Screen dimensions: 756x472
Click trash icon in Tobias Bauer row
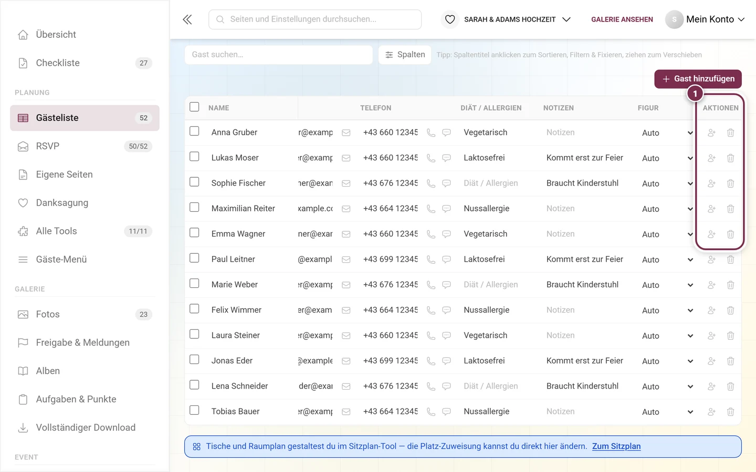click(x=730, y=412)
